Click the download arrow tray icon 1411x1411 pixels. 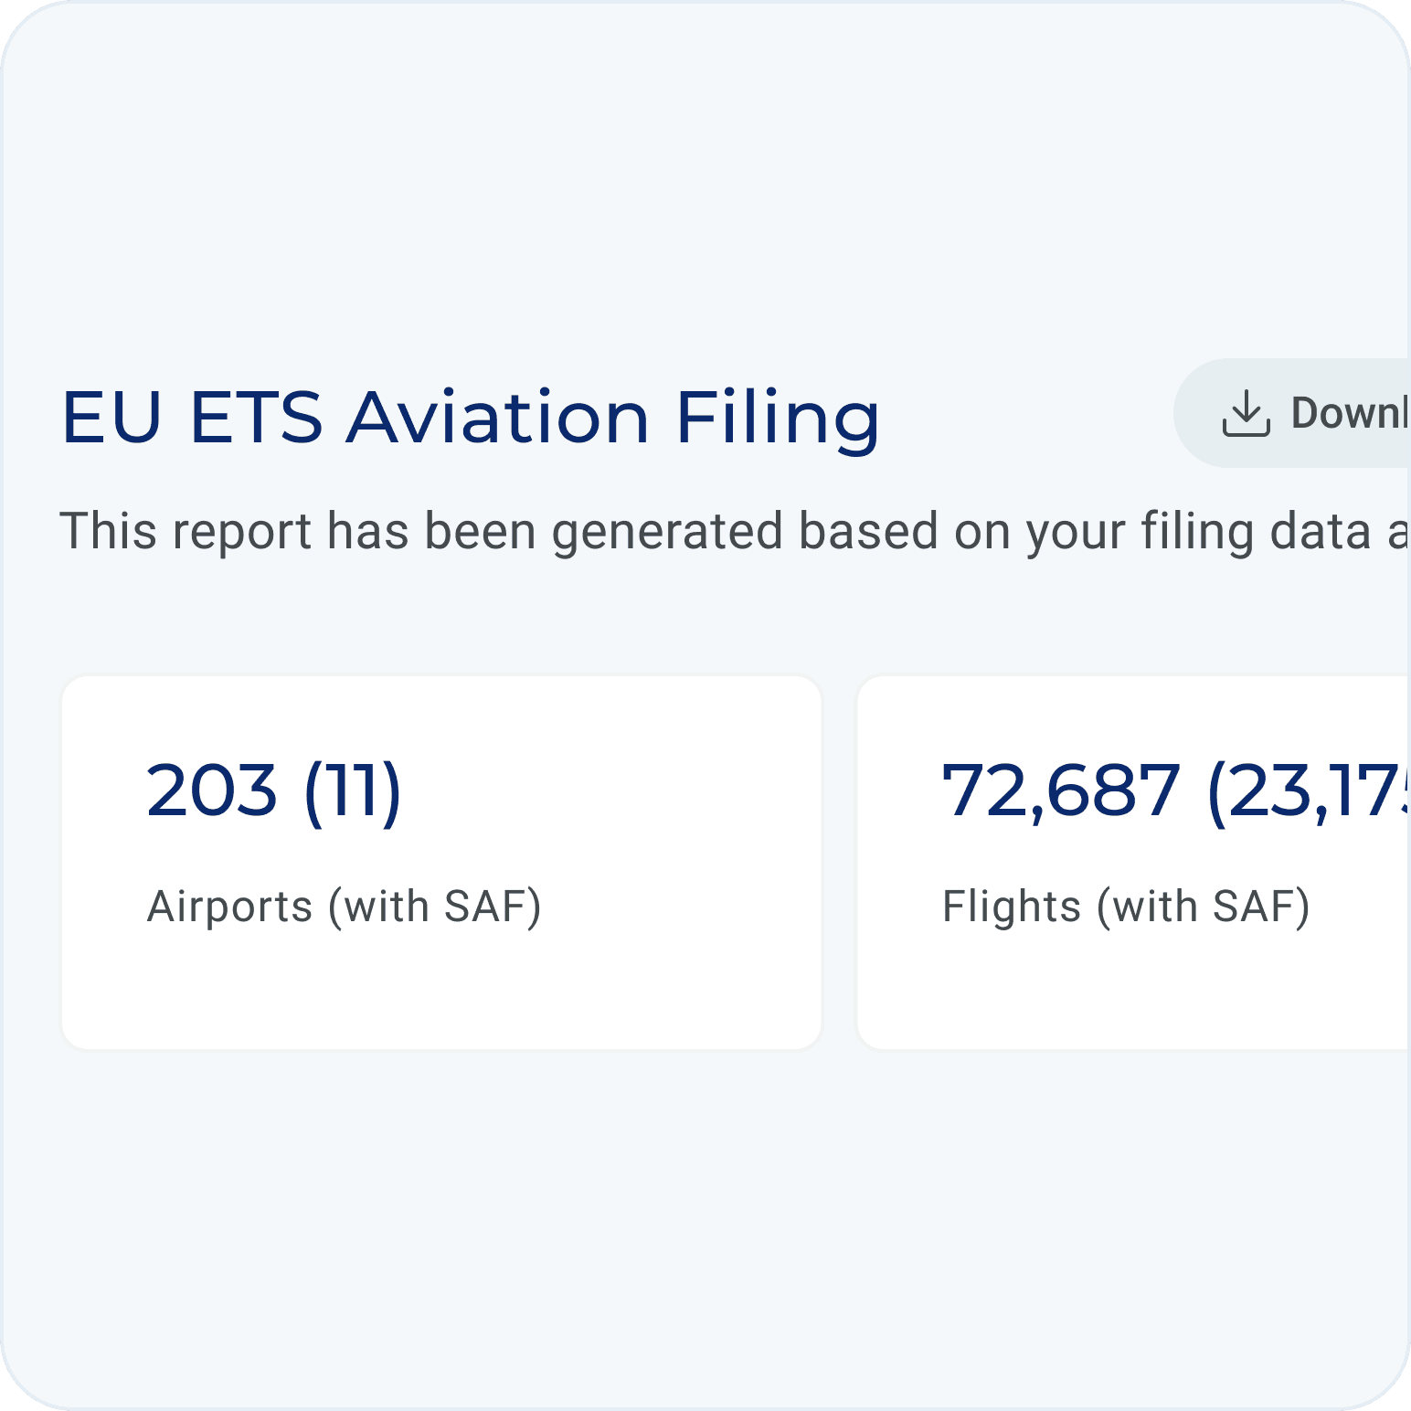pos(1247,413)
